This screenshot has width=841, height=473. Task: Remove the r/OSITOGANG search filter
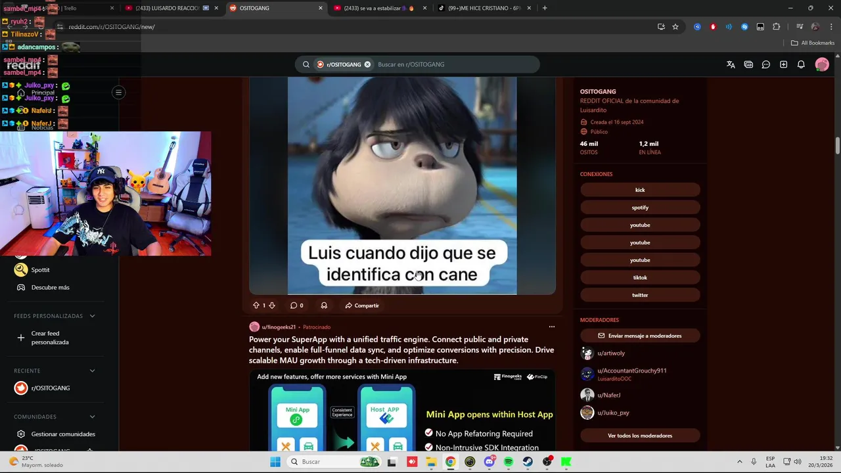coord(367,64)
